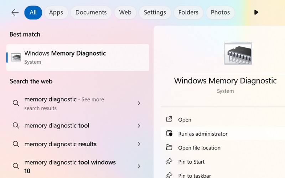
Task: Click the Pin to taskbar pin icon
Action: pos(169,175)
